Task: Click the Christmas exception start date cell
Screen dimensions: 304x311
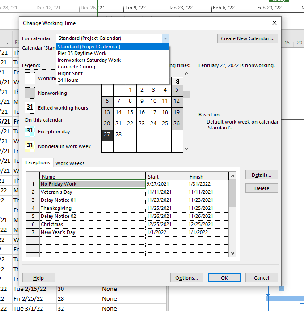Action: [x=166, y=224]
